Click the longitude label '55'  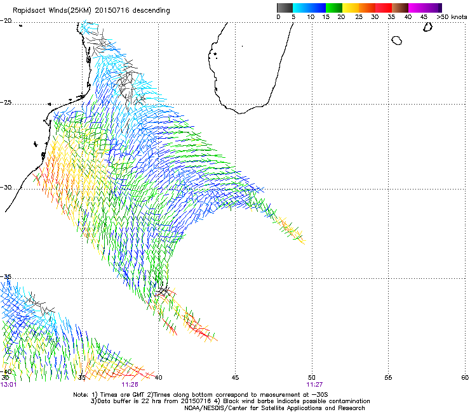click(x=388, y=378)
